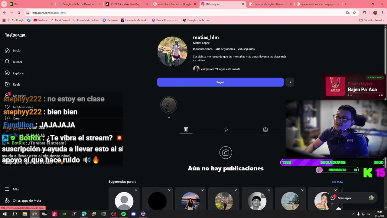Open File Explorer from the taskbar
This screenshot has height=218, width=387.
25,214
